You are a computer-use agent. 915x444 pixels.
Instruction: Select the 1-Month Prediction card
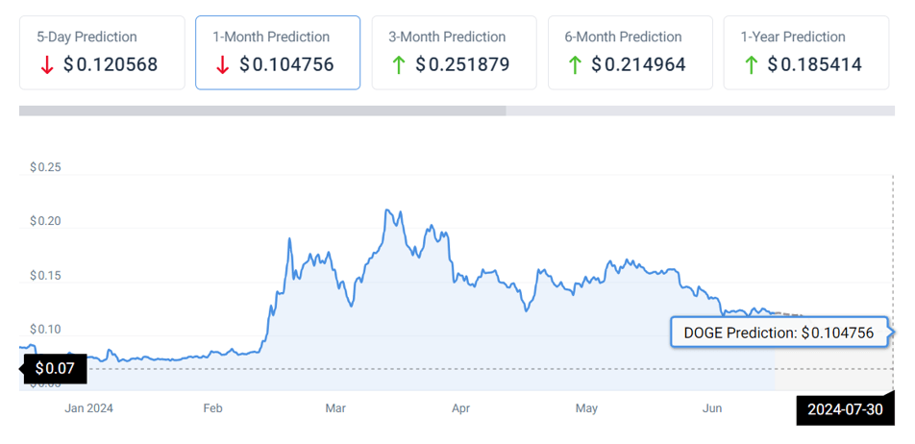click(x=278, y=53)
